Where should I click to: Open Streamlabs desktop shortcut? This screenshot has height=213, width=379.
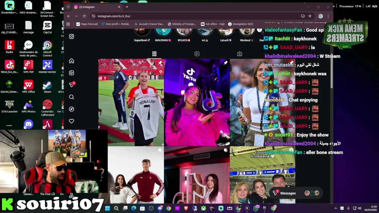tap(9, 8)
